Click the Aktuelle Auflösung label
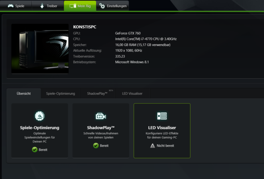The image size is (264, 179). tap(87, 51)
